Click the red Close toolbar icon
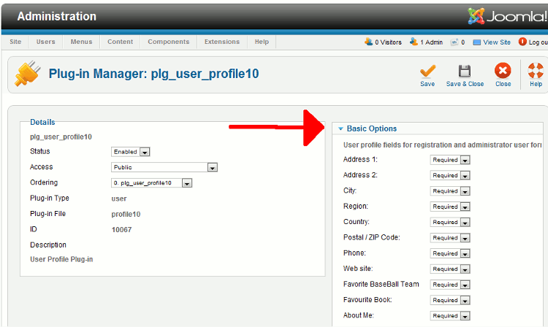The image size is (548, 327). tap(503, 71)
